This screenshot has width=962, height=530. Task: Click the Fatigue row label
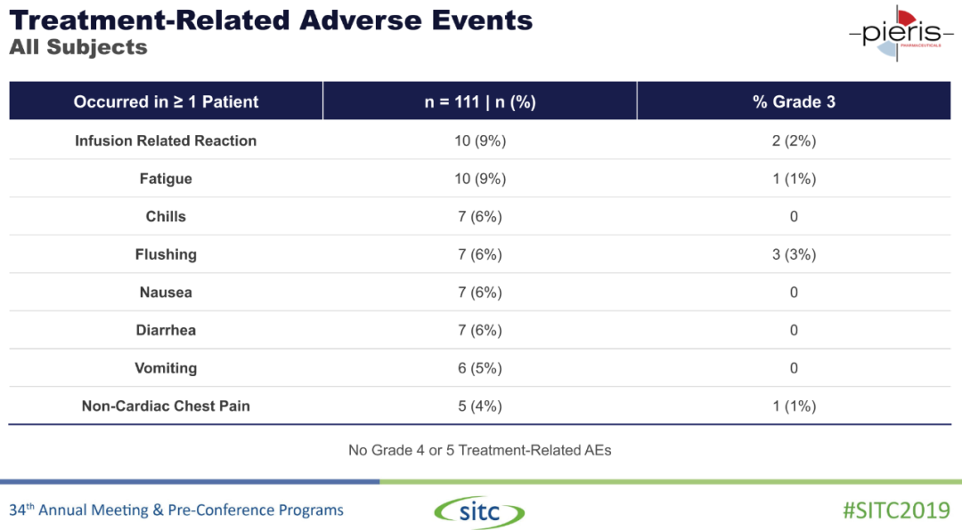(x=166, y=179)
